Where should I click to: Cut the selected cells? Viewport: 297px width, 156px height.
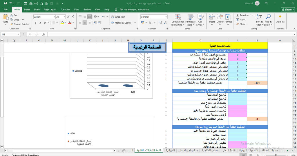tap(14, 15)
